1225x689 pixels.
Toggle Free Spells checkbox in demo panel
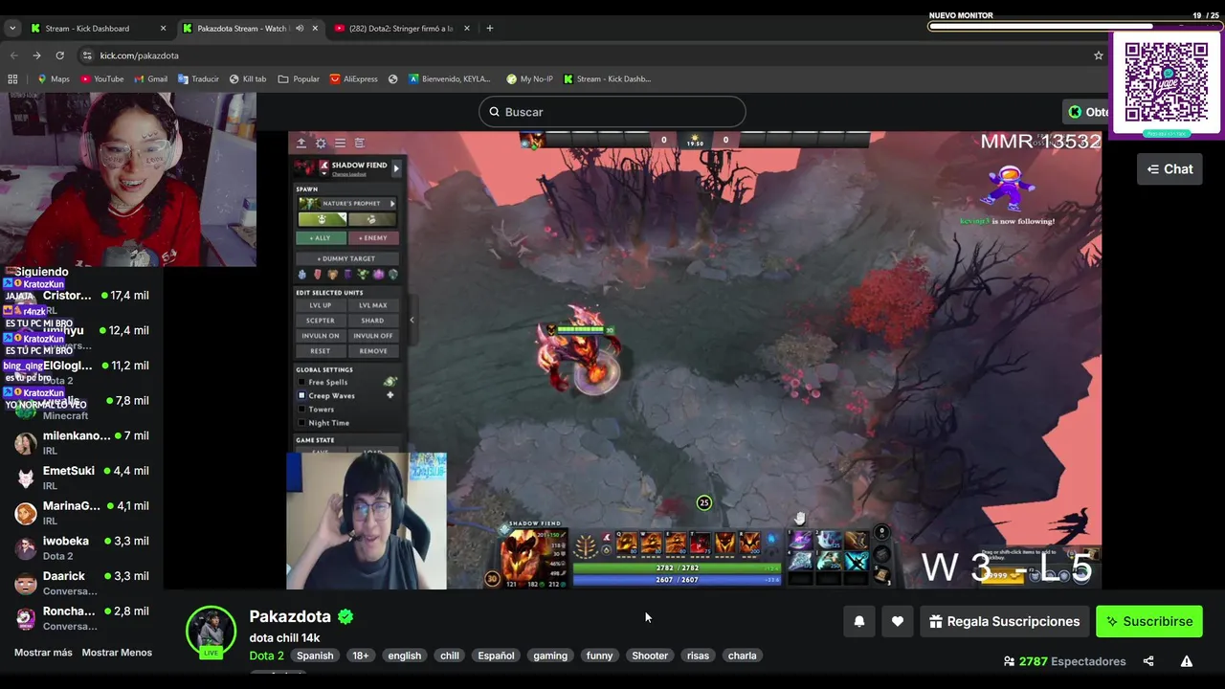pyautogui.click(x=302, y=382)
